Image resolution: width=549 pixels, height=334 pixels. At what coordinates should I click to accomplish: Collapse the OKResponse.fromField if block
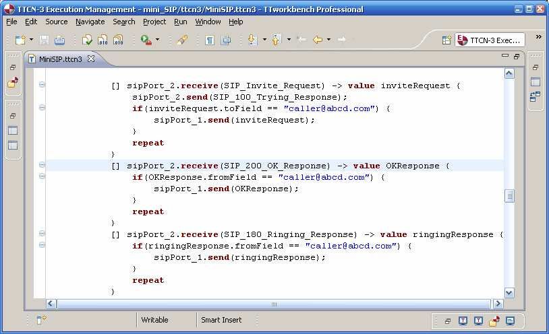click(x=42, y=176)
